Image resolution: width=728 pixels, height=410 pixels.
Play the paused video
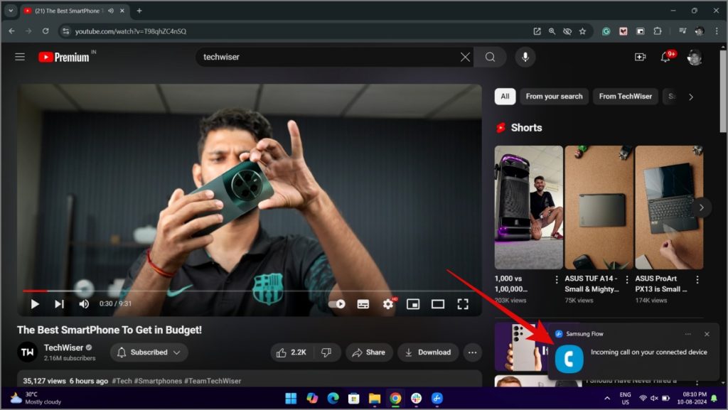35,304
